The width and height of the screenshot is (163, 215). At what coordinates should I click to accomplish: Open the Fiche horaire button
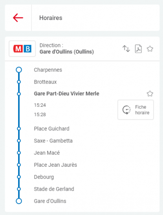tap(136, 110)
